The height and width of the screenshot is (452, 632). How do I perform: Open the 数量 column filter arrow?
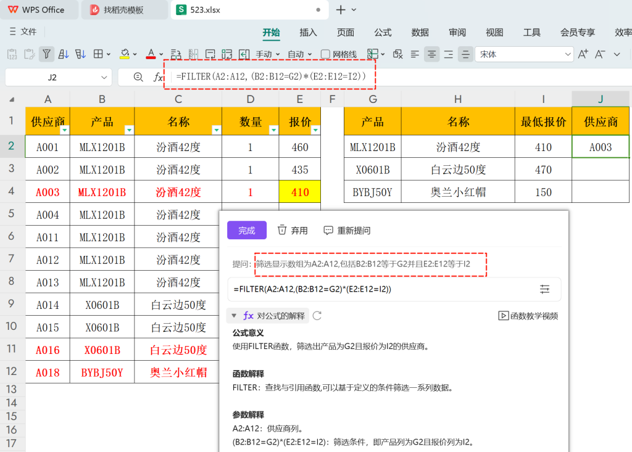[x=273, y=129]
